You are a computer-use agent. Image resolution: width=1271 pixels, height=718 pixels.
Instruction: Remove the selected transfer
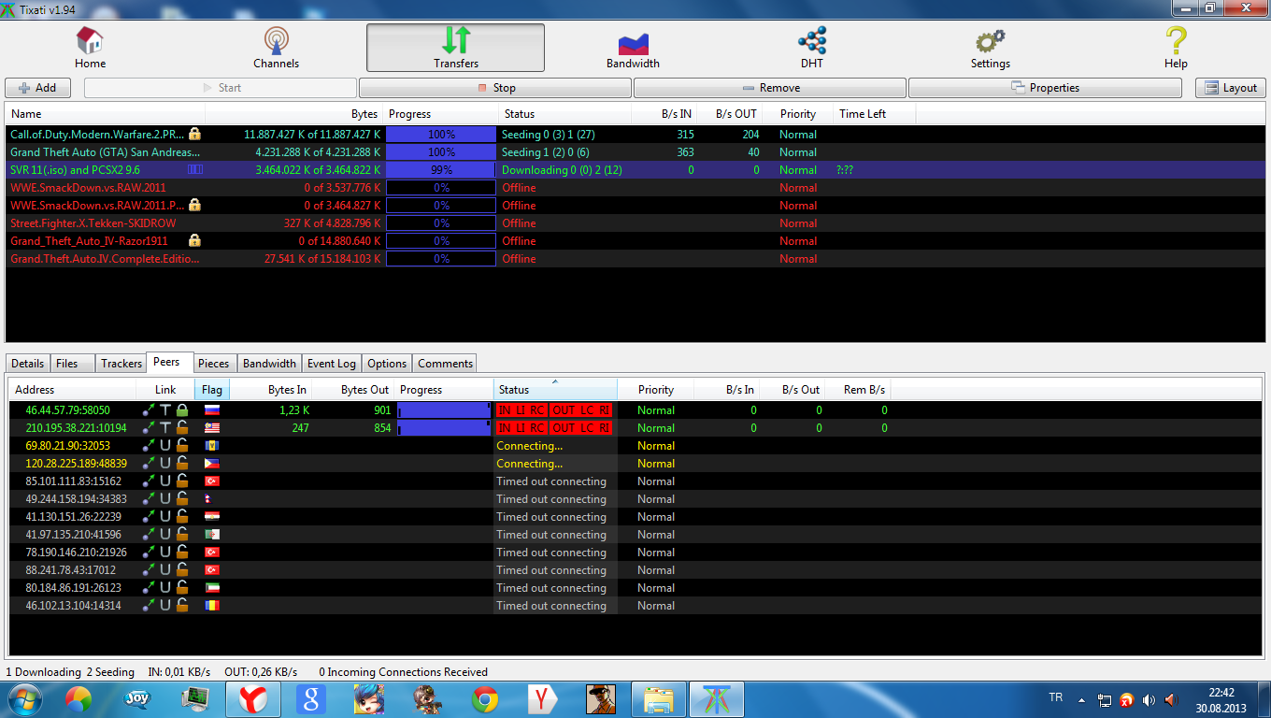770,88
